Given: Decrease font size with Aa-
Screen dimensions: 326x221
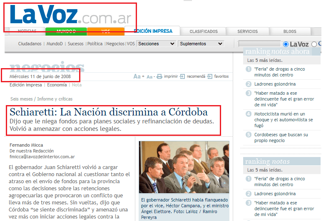Looking at the screenshot, I should (x=151, y=77).
